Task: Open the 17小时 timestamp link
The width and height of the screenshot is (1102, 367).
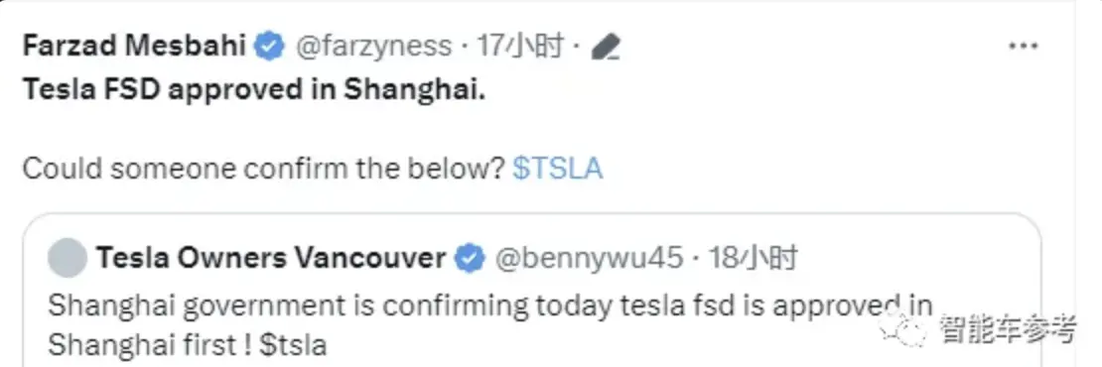Action: 520,47
